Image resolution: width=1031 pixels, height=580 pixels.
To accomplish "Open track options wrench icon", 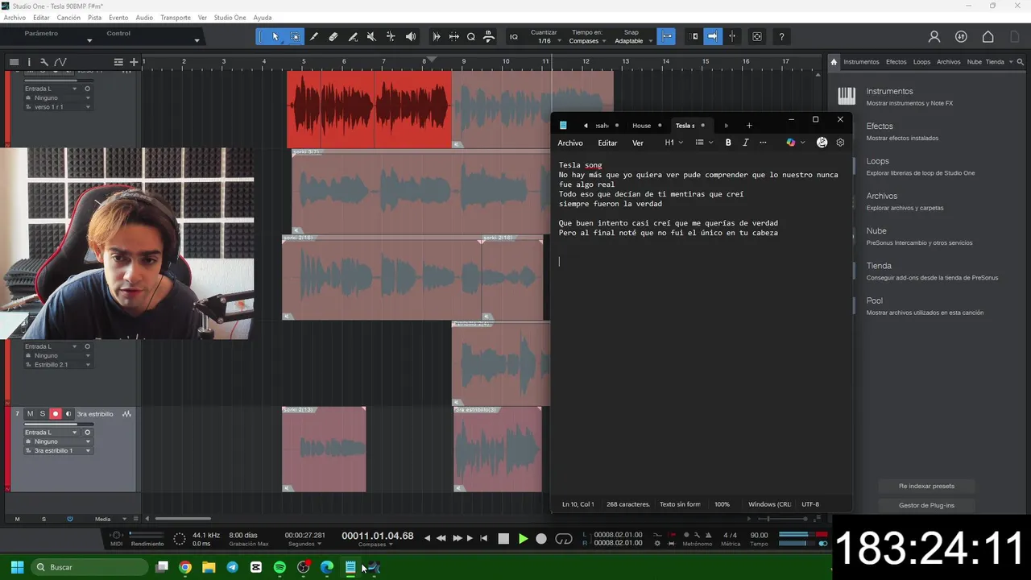I will click(43, 62).
